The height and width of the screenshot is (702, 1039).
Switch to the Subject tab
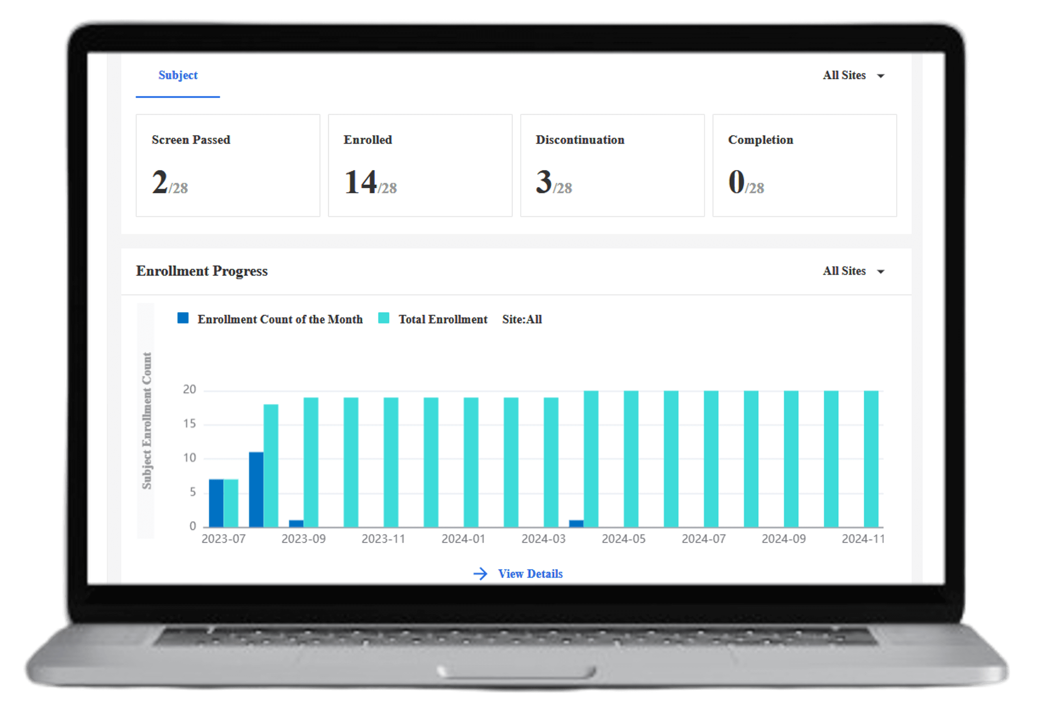pos(178,75)
